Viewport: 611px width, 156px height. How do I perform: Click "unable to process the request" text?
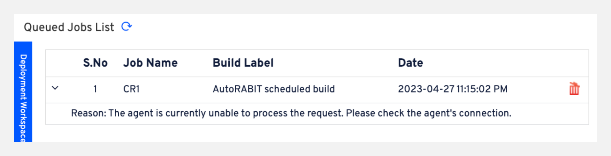point(273,113)
